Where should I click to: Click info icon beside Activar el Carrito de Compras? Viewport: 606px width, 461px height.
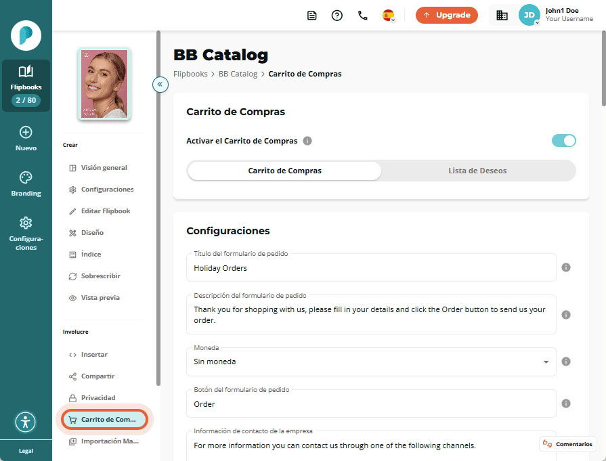[x=307, y=141]
